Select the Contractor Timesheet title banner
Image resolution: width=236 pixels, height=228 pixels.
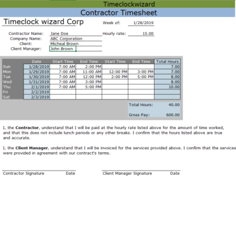point(118,12)
